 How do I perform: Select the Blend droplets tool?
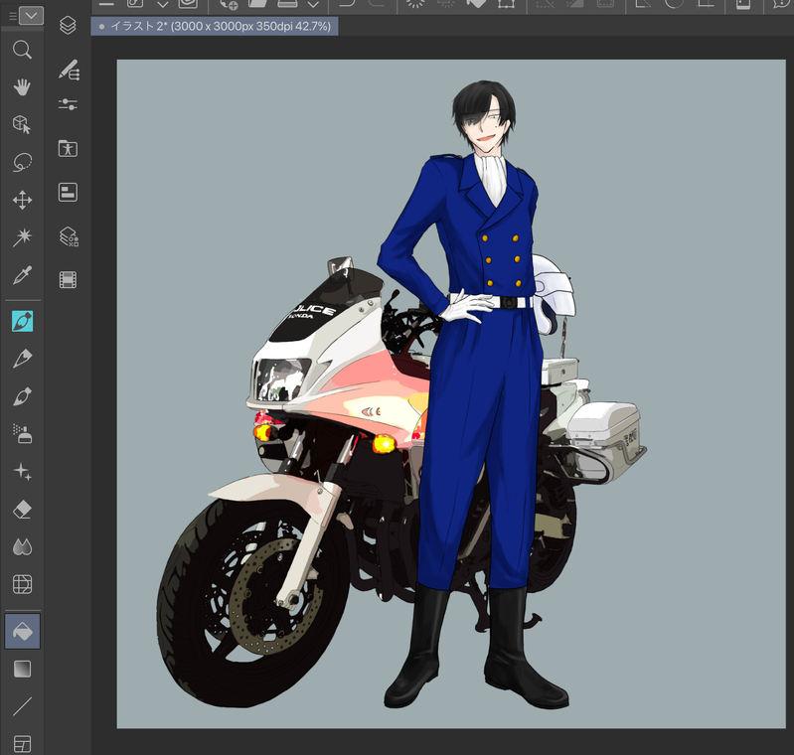point(22,547)
